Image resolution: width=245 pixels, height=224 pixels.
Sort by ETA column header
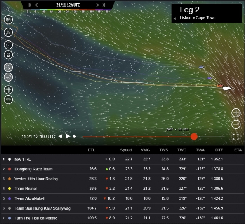coord(238,150)
